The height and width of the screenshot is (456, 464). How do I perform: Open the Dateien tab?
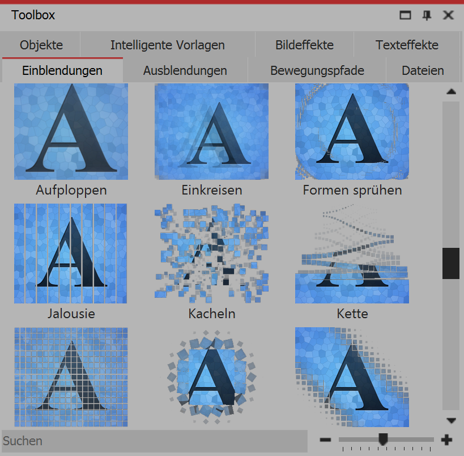click(422, 71)
